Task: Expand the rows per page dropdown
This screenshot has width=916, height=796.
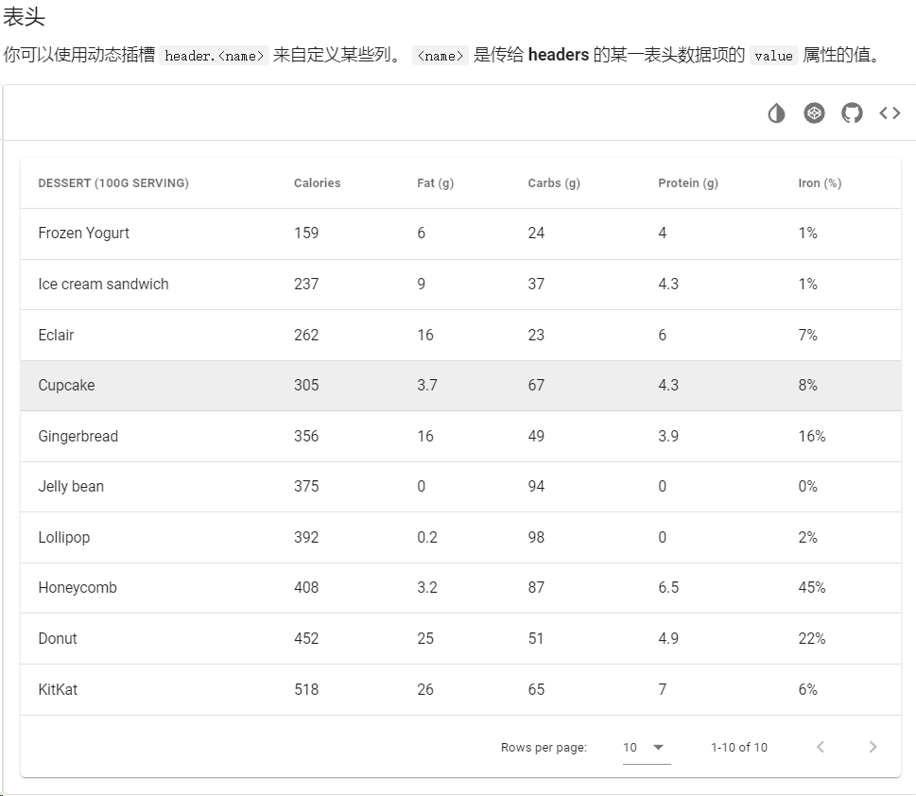Action: (647, 747)
